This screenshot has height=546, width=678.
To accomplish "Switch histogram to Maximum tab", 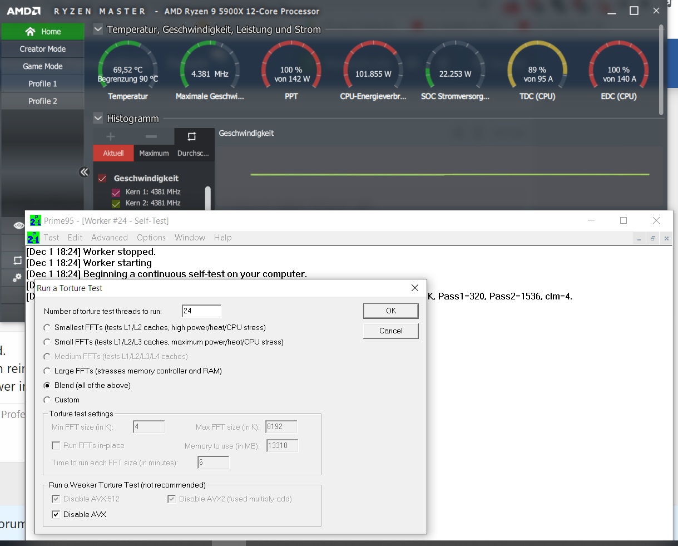I will tap(154, 153).
